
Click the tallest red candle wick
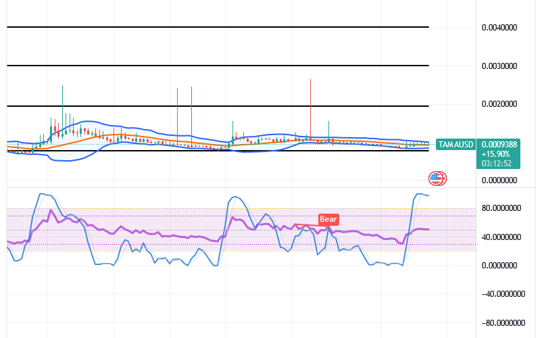[x=310, y=109]
